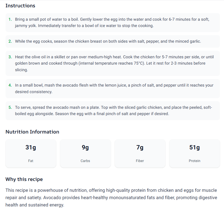Click the Instructions heading
The width and height of the screenshot is (224, 213).
click(20, 6)
